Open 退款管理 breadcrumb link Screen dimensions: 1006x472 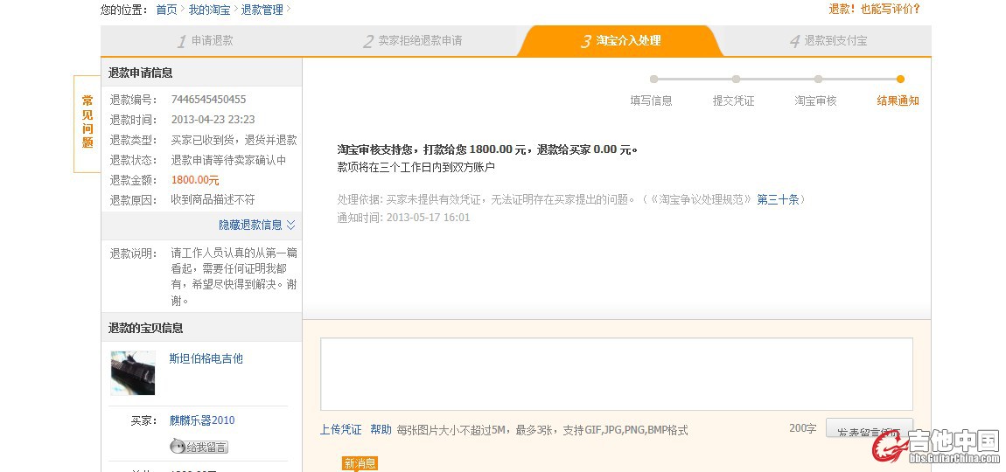[x=262, y=10]
